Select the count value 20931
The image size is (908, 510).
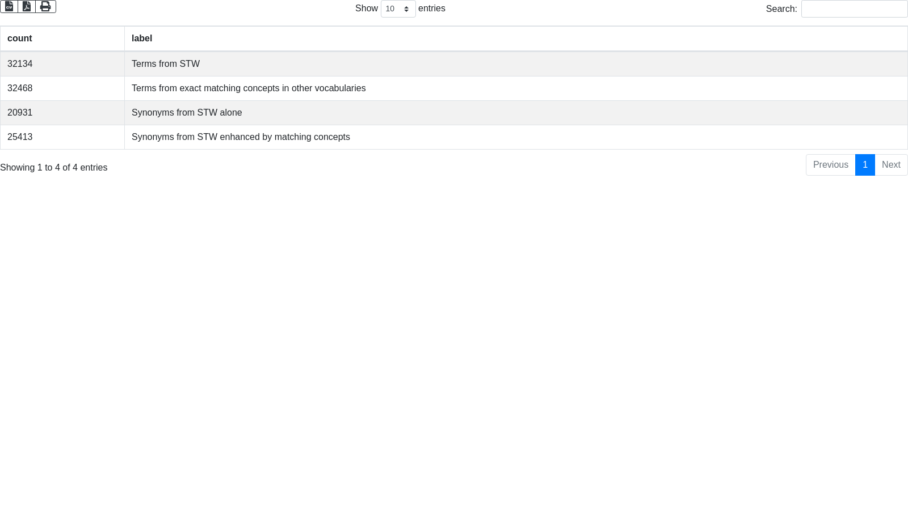coord(20,113)
